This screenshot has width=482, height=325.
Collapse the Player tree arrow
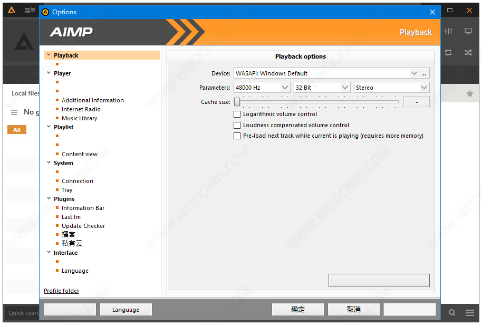coord(49,73)
